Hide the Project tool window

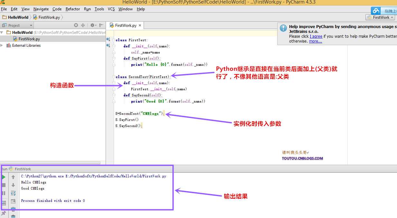(x=101, y=25)
